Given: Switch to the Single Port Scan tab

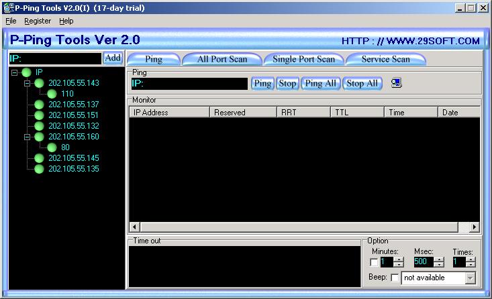Looking at the screenshot, I should (x=304, y=59).
